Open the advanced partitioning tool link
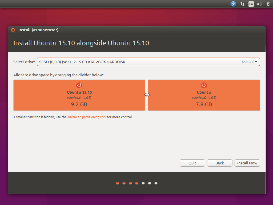Image resolution: width=273 pixels, height=205 pixels. 87,117
